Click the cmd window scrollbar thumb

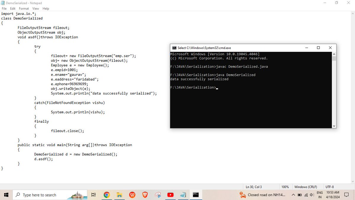click(x=334, y=58)
